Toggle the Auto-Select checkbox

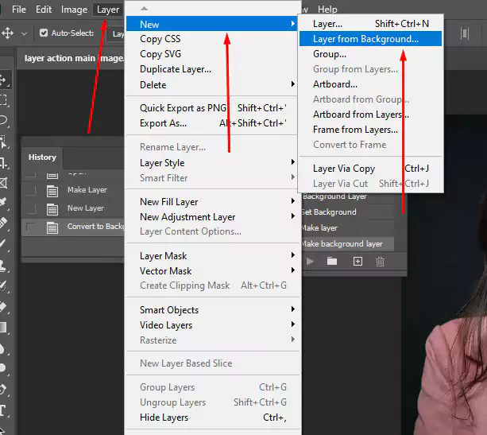point(44,33)
